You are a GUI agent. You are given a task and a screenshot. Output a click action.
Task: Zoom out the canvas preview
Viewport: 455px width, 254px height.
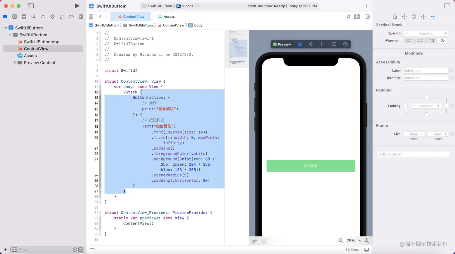(x=341, y=240)
